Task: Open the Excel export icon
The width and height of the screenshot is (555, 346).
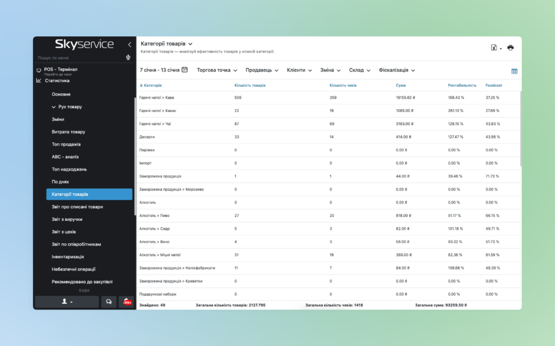Action: [x=494, y=48]
